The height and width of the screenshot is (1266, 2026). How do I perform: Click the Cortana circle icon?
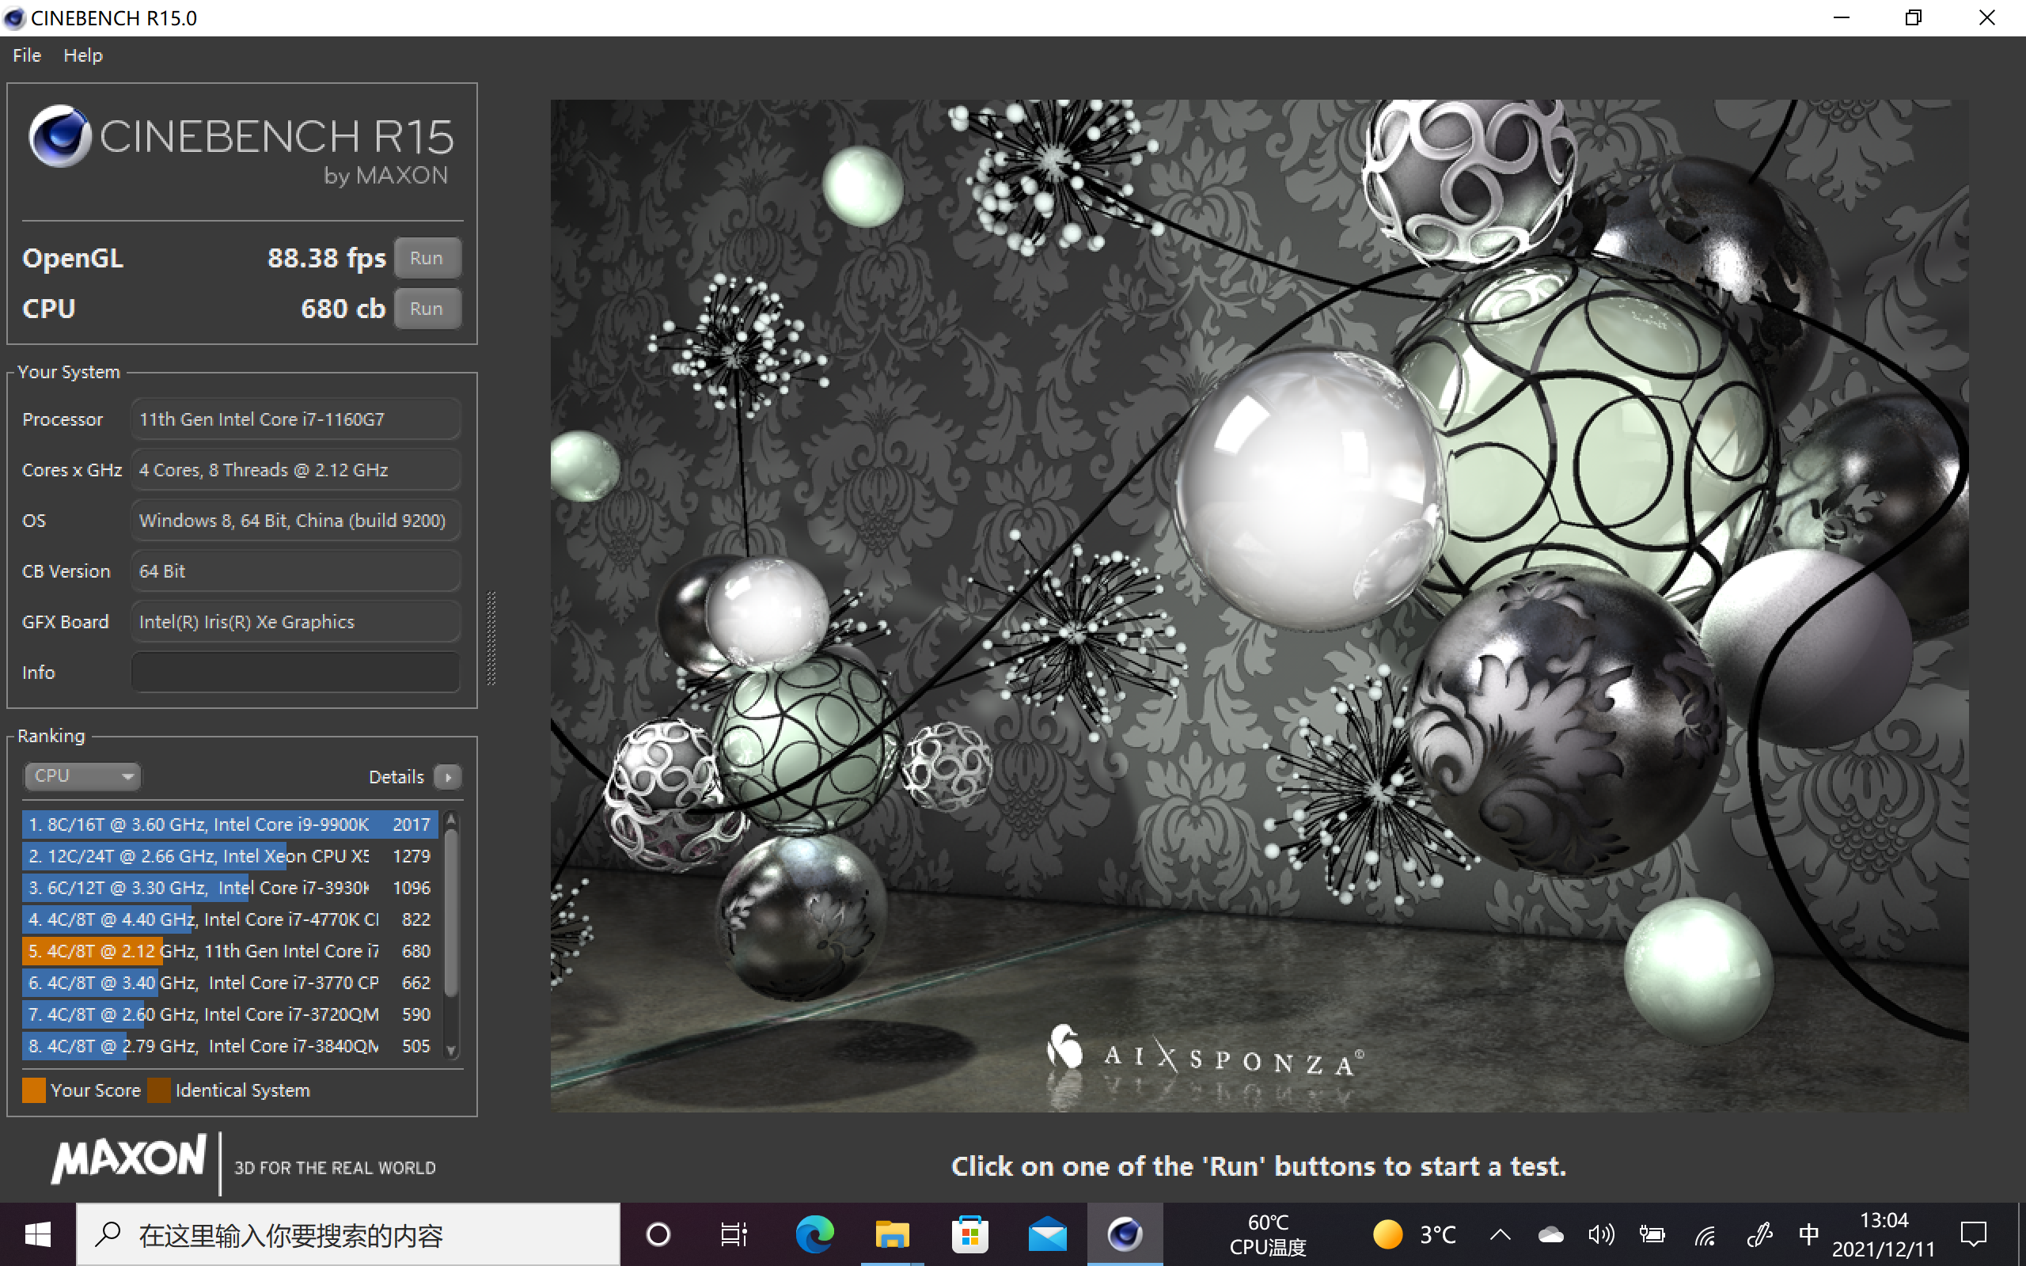tap(659, 1234)
